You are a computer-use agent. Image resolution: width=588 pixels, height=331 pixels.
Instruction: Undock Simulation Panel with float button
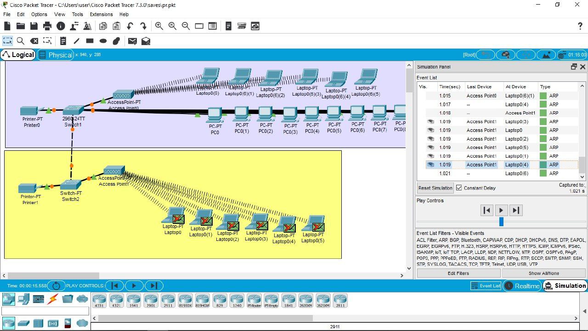574,67
